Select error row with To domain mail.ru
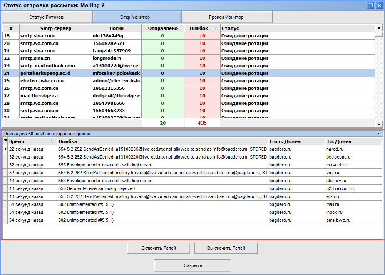The height and width of the screenshot is (275, 385). coord(192,204)
